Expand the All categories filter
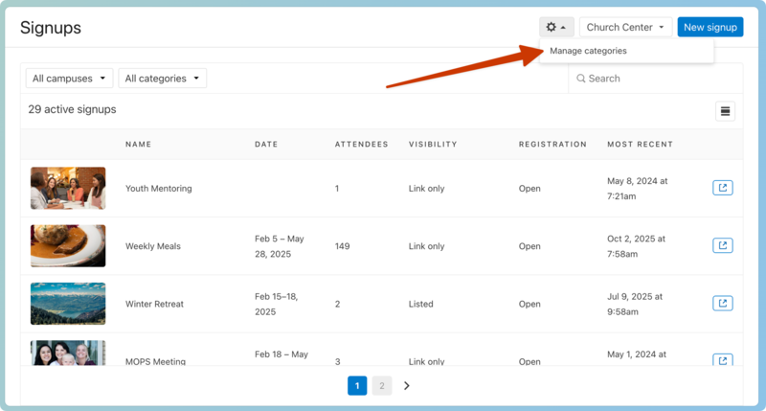Image resolution: width=766 pixels, height=411 pixels. 162,79
